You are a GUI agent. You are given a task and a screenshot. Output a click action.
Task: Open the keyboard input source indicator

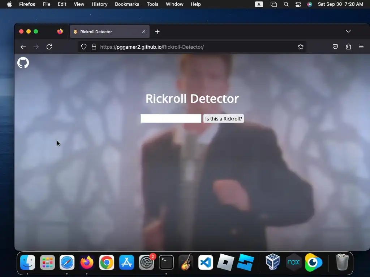tap(259, 4)
